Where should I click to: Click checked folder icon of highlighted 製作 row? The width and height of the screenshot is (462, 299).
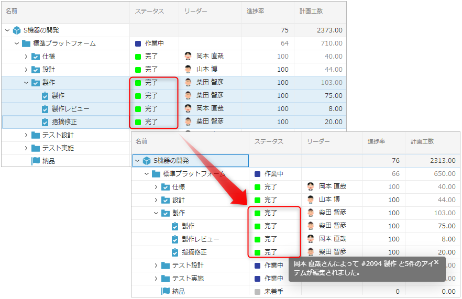[36, 83]
